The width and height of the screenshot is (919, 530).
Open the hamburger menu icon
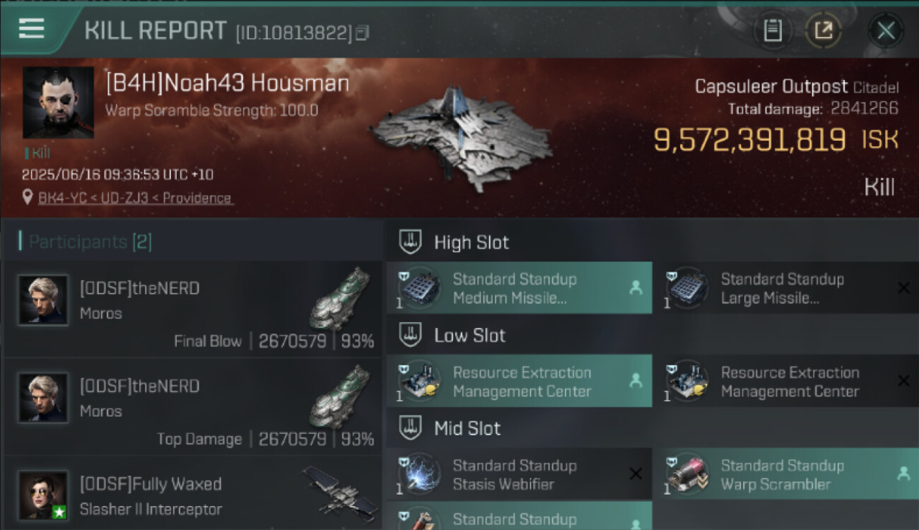(x=31, y=28)
